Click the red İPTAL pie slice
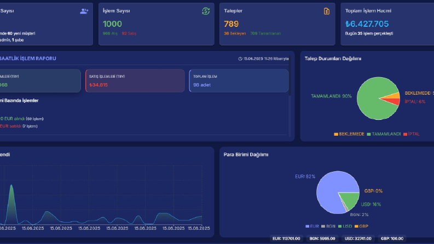 [x=393, y=101]
